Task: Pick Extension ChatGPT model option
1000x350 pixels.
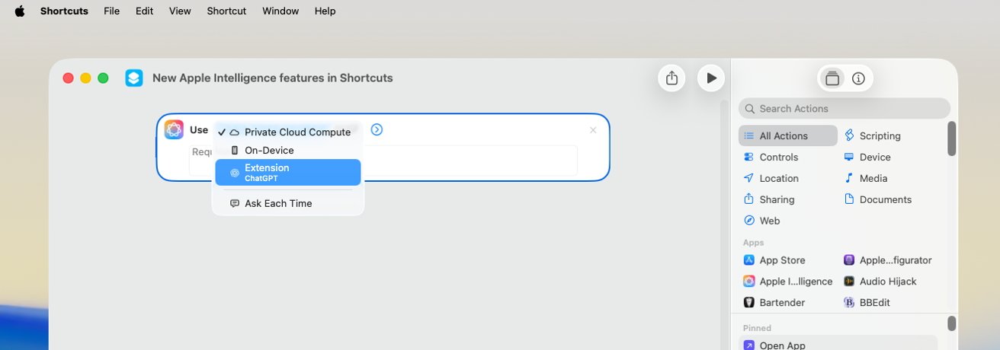Action: pos(288,172)
